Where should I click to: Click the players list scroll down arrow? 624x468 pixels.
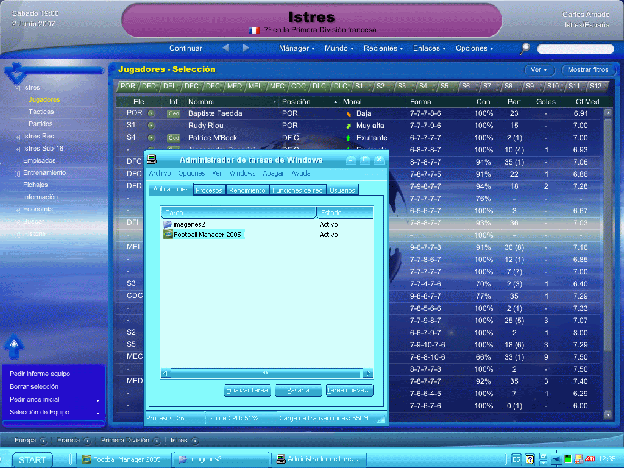(608, 415)
